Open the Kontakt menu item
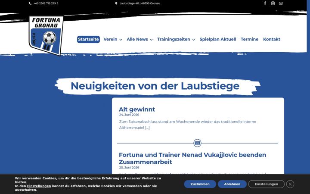The width and height of the screenshot is (310, 194). (271, 39)
